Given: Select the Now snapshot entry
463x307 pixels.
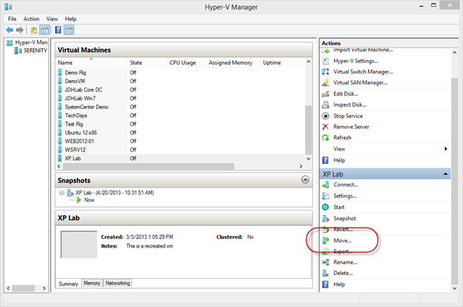Looking at the screenshot, I should [89, 200].
